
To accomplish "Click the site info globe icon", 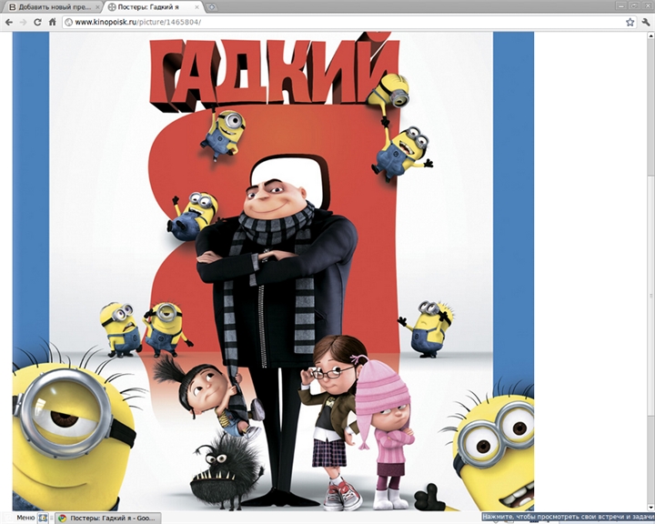I will pos(69,22).
